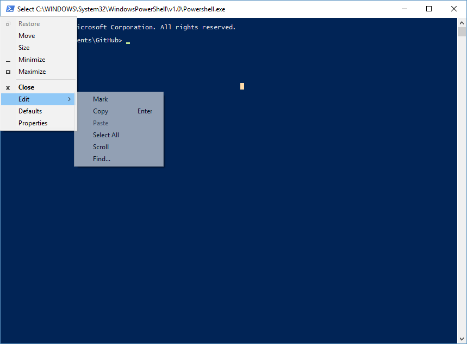Viewport: 467px width, 344px height.
Task: Open Find... from the Edit submenu
Action: coord(102,159)
